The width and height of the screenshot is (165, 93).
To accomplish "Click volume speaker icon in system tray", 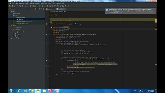I will click(145, 91).
